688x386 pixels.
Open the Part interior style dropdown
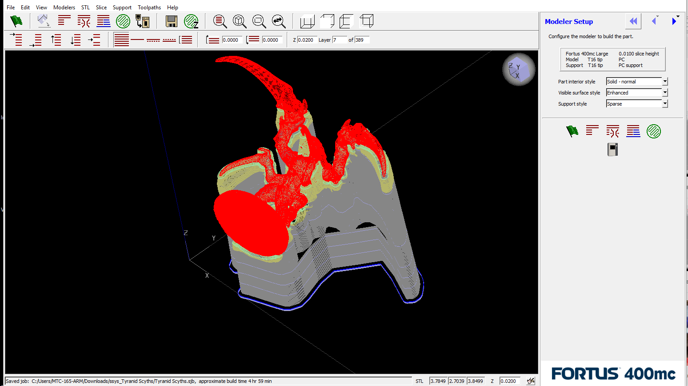[x=665, y=82]
